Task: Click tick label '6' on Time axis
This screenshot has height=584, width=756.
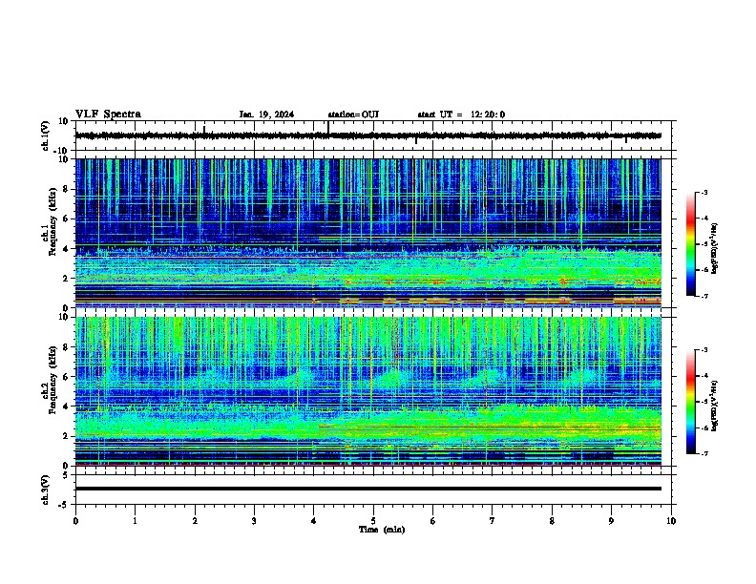Action: tap(433, 521)
